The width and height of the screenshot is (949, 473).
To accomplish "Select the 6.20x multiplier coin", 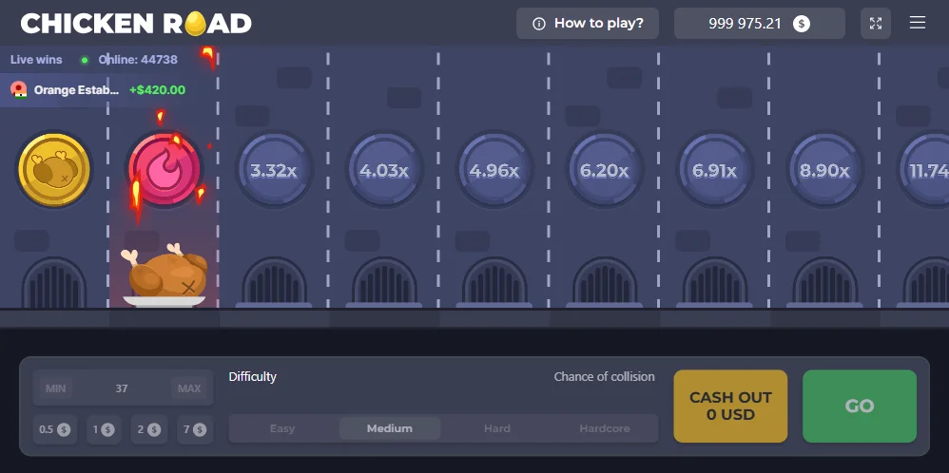I will point(604,171).
